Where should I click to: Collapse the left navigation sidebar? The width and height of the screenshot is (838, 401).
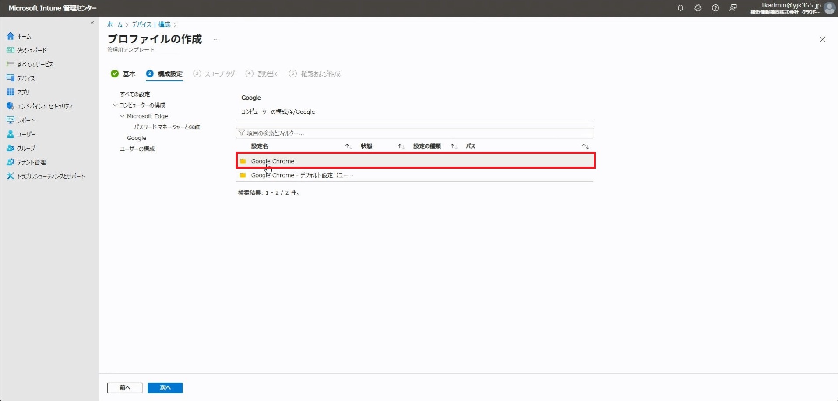pyautogui.click(x=92, y=23)
